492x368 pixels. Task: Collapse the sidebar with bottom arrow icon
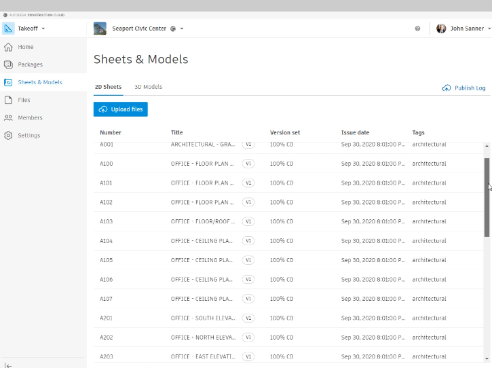pos(8,365)
